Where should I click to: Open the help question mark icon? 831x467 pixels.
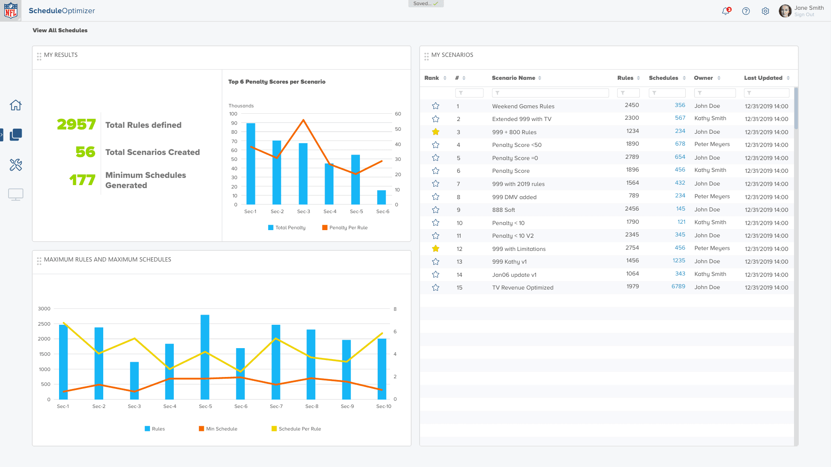(x=746, y=11)
